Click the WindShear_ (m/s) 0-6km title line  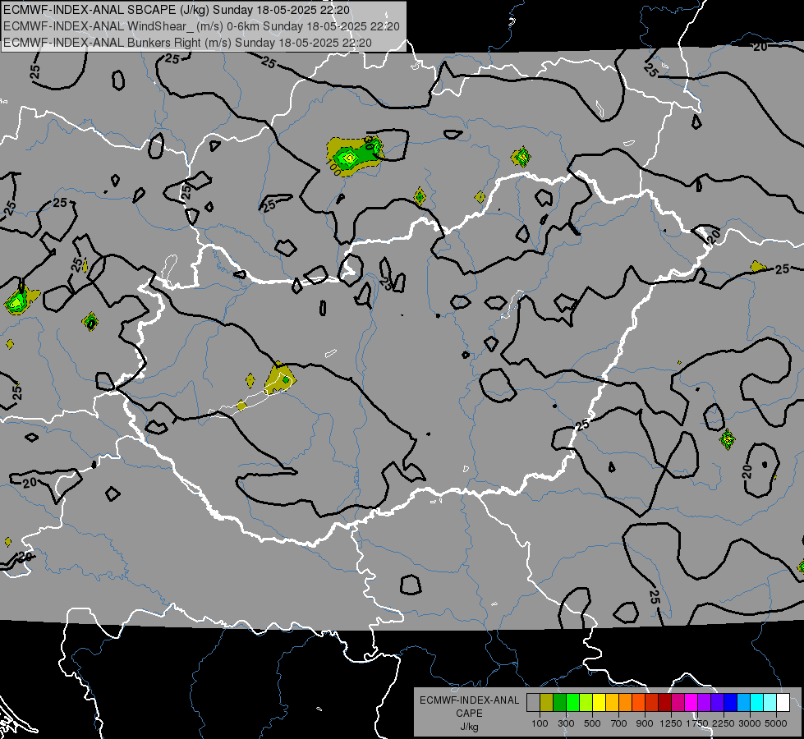[x=201, y=26]
